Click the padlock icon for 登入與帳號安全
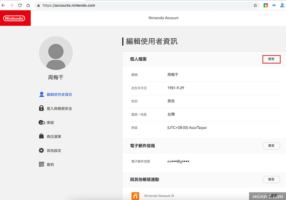Viewport: 286px width, 200px height. [x=41, y=108]
